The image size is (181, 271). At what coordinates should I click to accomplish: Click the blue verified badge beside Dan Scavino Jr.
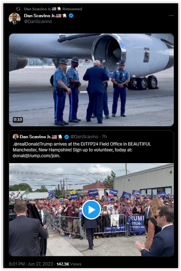(x=71, y=16)
